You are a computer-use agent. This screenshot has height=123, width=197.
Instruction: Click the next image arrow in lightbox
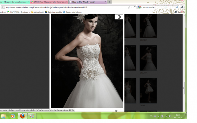119,17
